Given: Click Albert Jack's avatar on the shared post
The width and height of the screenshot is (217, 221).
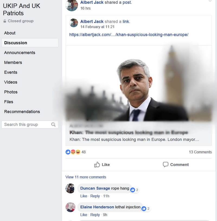Looking at the screenshot, I should click(74, 23).
